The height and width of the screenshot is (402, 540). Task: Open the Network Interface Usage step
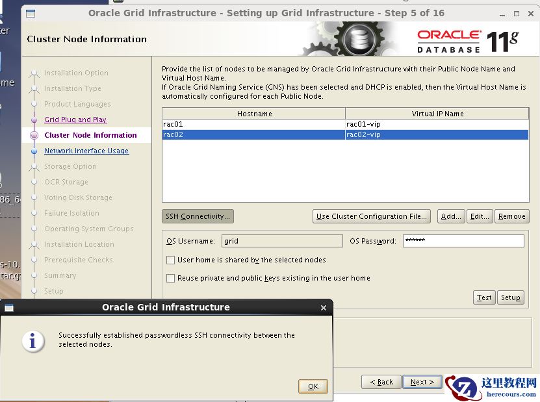[86, 151]
